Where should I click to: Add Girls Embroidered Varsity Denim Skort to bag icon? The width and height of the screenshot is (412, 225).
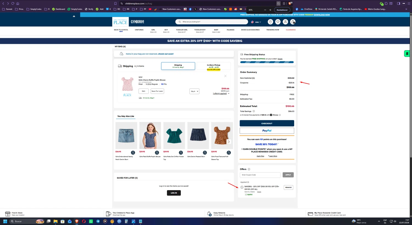pyautogui.click(x=133, y=153)
